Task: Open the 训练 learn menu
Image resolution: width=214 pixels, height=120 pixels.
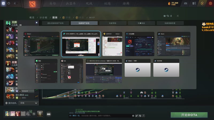Action: (108, 3)
